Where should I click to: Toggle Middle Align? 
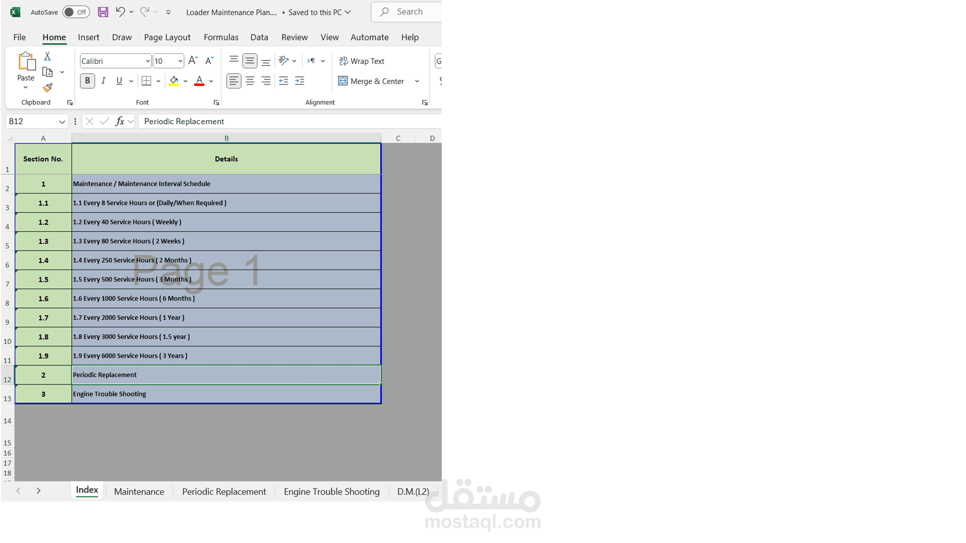click(250, 61)
